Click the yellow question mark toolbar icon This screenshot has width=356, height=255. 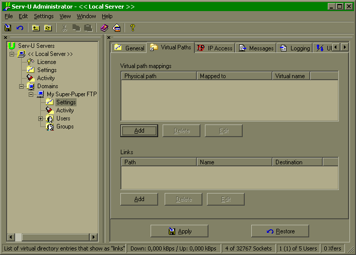pyautogui.click(x=133, y=28)
